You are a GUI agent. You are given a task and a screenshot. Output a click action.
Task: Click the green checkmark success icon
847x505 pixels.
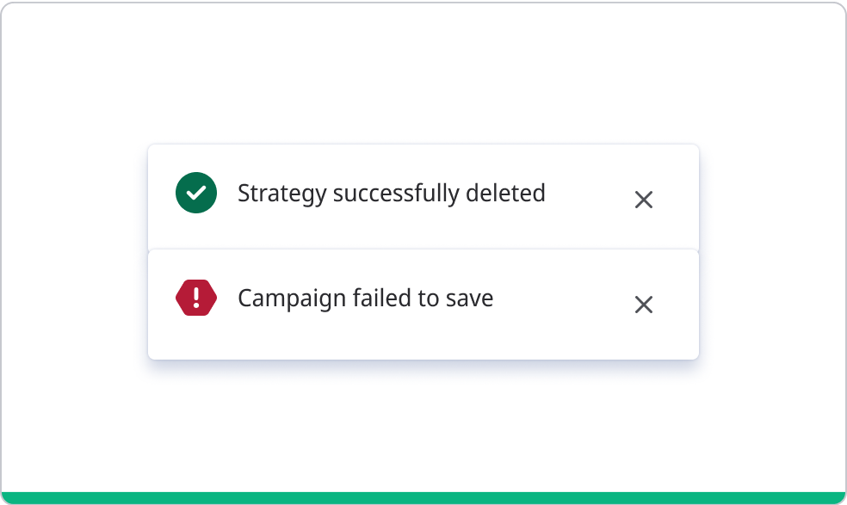[196, 193]
